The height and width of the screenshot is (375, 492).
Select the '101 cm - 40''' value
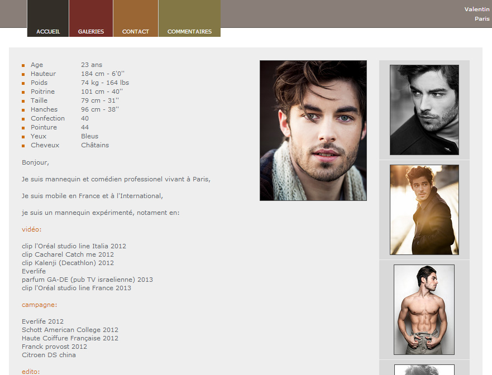click(x=102, y=92)
